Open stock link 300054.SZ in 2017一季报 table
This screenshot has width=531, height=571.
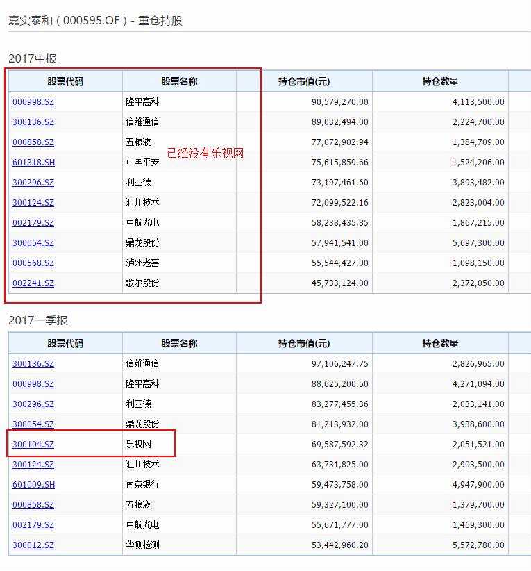pyautogui.click(x=33, y=424)
